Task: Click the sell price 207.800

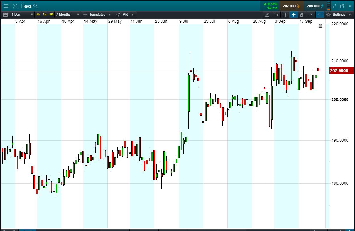Action: pos(291,6)
